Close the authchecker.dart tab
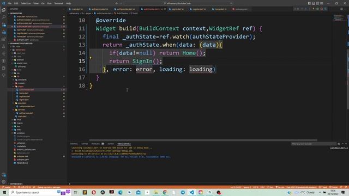This screenshot has width=349, height=196. click(x=165, y=9)
